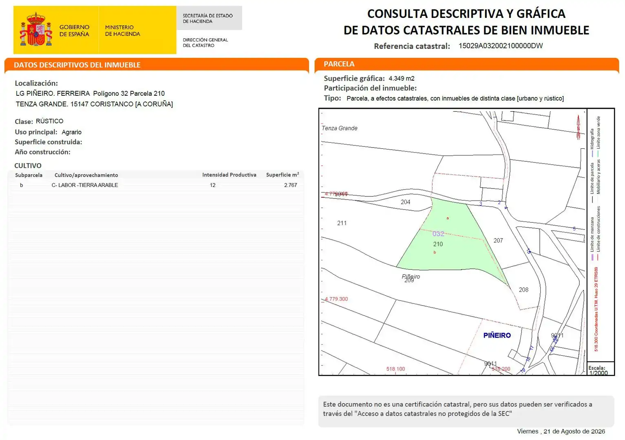625x440 pixels.
Task: Click 'Secretaría de Estado de Hacienda' box
Action: [209, 18]
